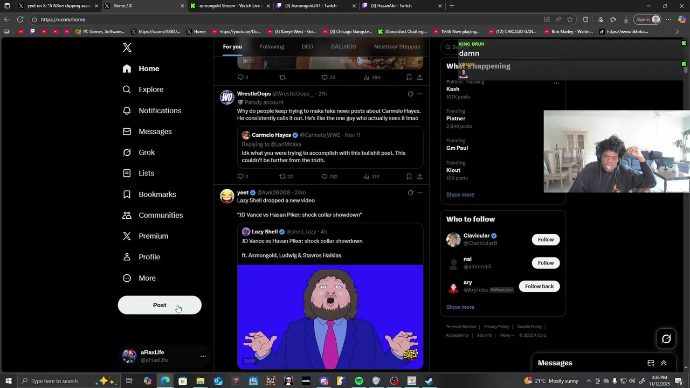Open the Platner trending topic

[502, 119]
